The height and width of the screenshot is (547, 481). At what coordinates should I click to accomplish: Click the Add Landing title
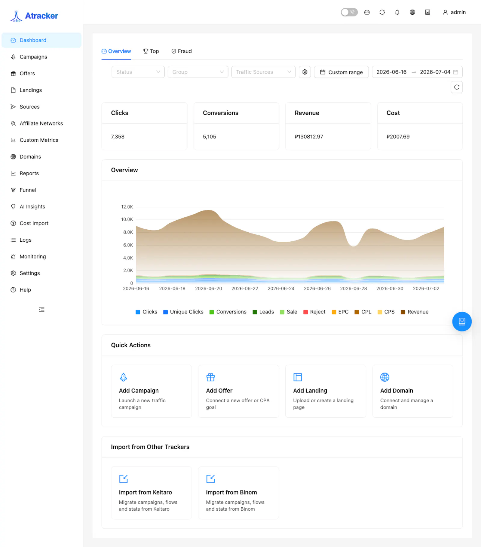pyautogui.click(x=310, y=391)
